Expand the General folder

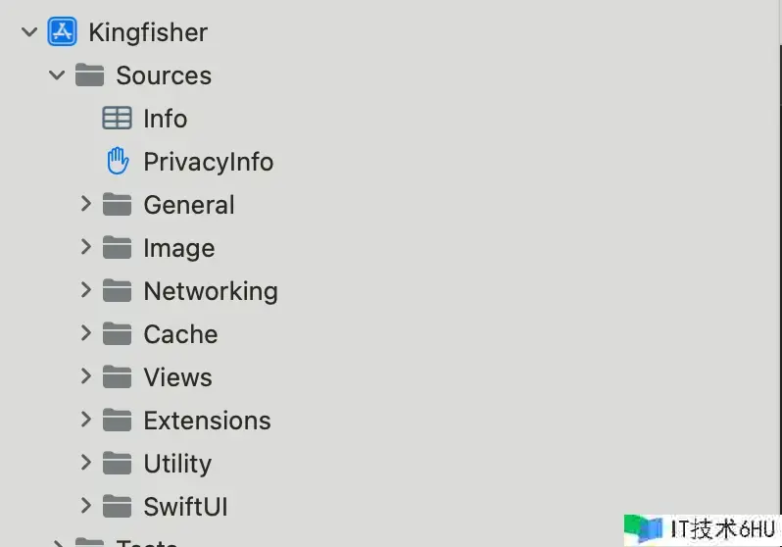point(85,205)
